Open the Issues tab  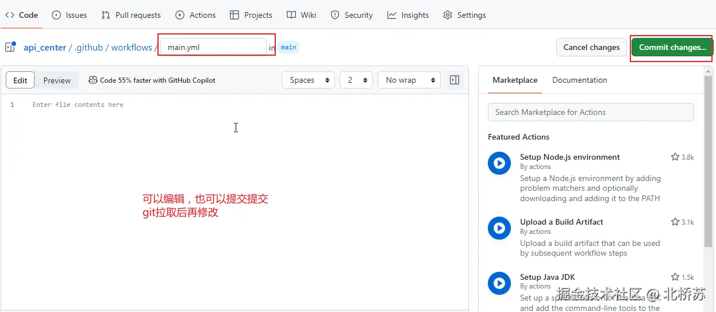(70, 15)
